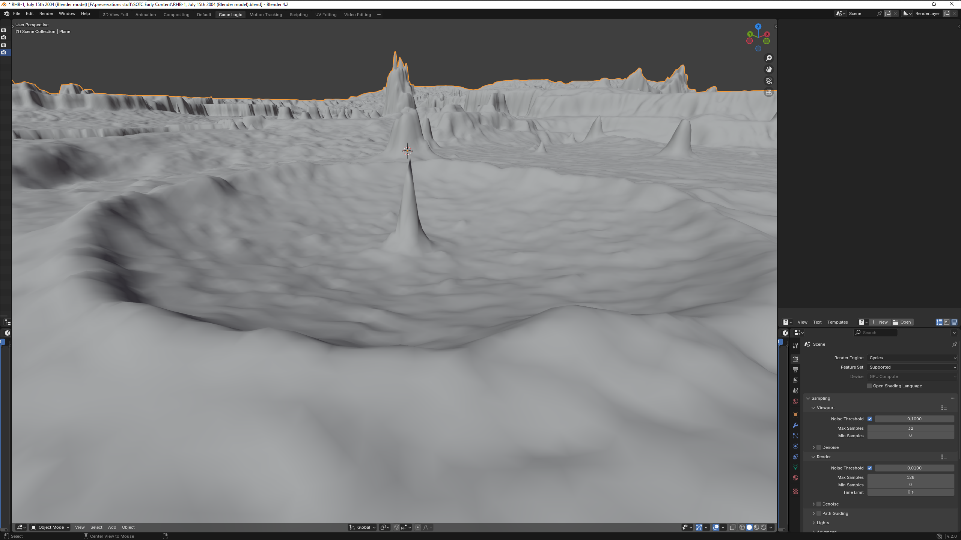Switch to the Scripting workspace tab
The width and height of the screenshot is (961, 540).
point(298,15)
